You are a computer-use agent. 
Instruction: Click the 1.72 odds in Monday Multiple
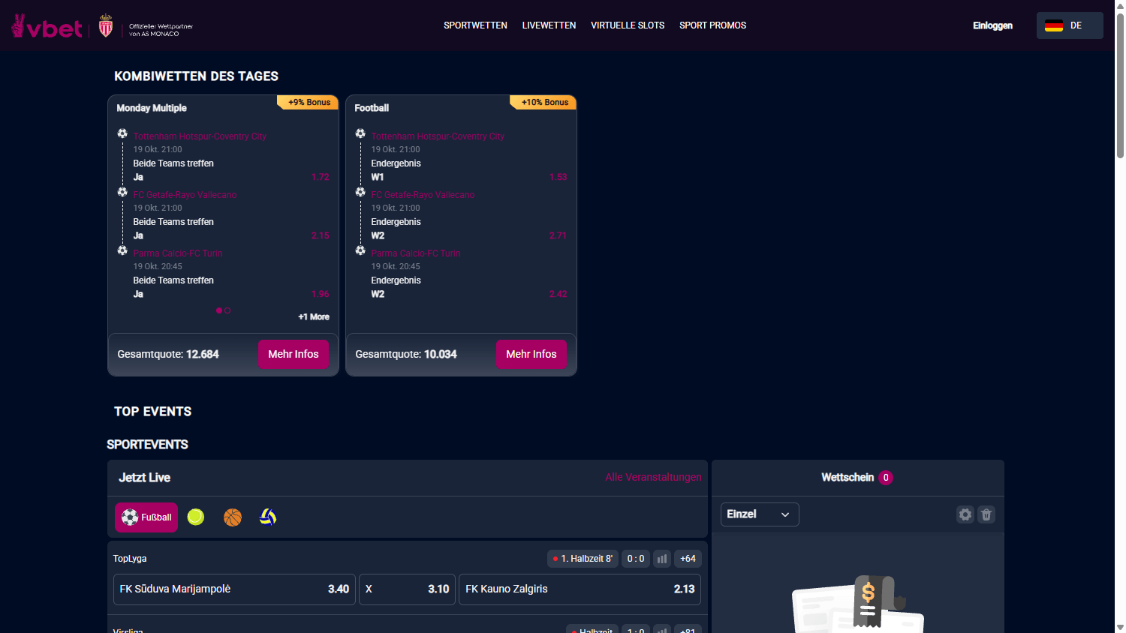click(321, 177)
